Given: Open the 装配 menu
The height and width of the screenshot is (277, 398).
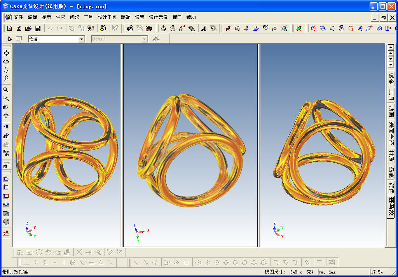Looking at the screenshot, I should [126, 17].
